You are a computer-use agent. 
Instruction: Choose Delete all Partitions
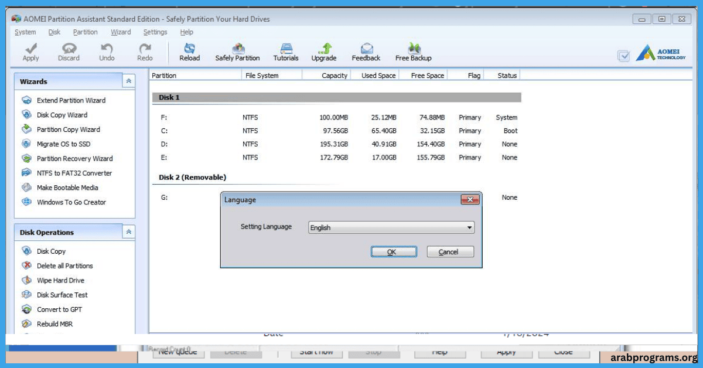point(64,266)
